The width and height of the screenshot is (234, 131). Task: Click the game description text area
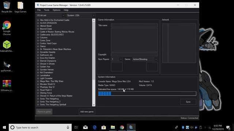(x=134, y=40)
